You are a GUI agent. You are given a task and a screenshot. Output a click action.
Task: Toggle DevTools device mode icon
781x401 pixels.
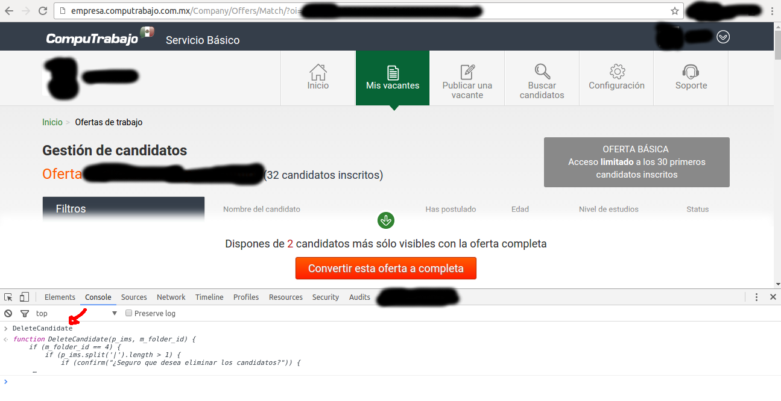click(x=24, y=297)
